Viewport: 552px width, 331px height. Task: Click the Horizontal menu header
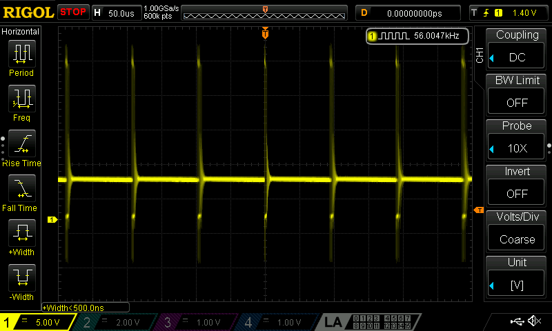21,32
